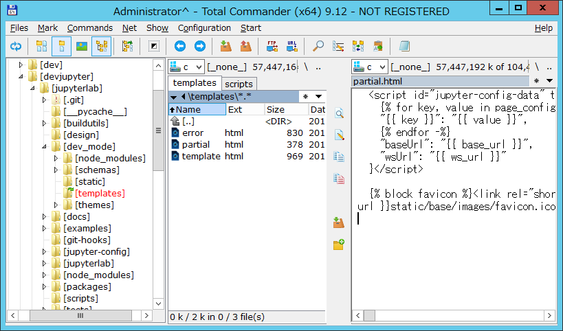The width and height of the screenshot is (563, 331).
Task: Open left panel directory history arrow
Action: click(x=318, y=96)
